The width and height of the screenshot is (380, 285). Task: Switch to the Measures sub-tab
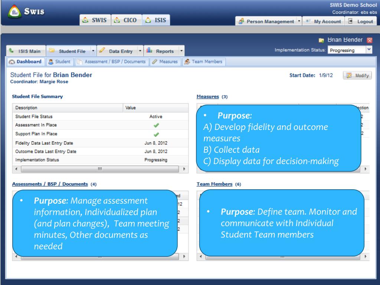(165, 62)
